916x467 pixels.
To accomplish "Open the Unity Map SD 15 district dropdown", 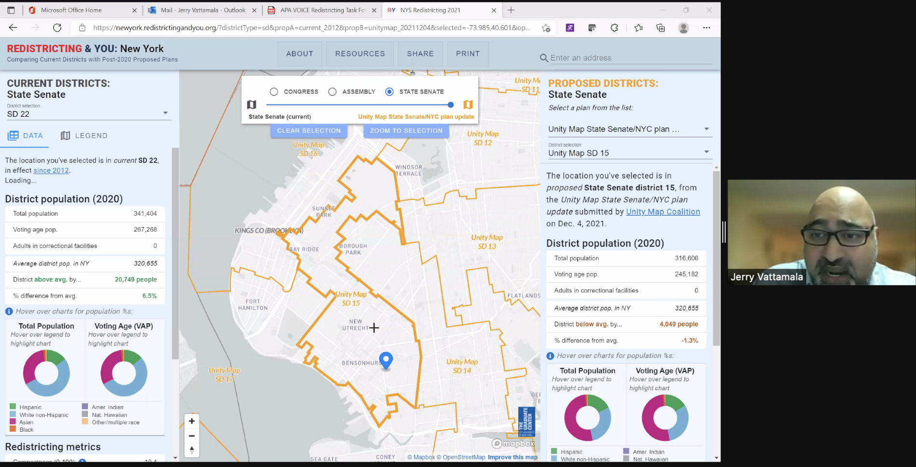I will point(629,153).
